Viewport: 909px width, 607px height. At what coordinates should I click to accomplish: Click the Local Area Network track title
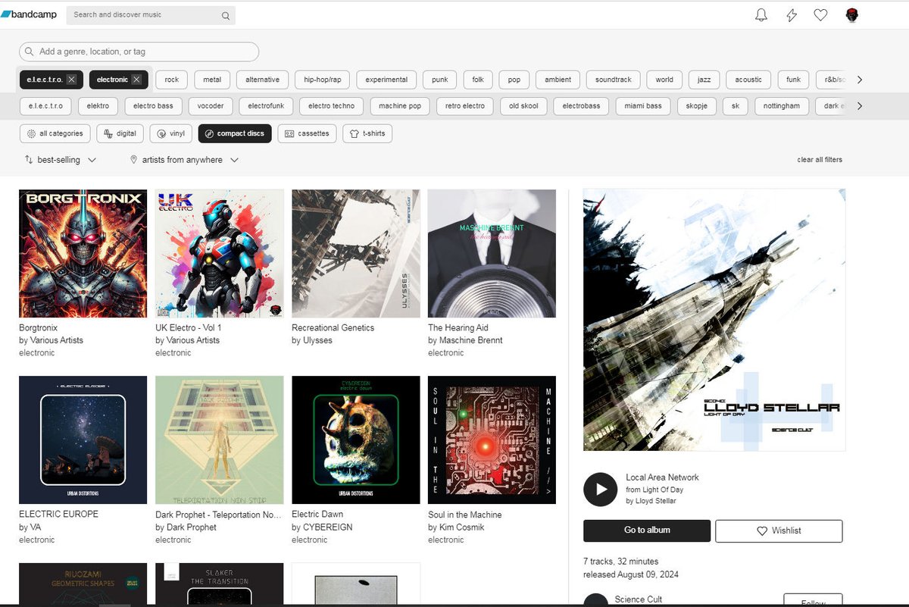(x=662, y=477)
